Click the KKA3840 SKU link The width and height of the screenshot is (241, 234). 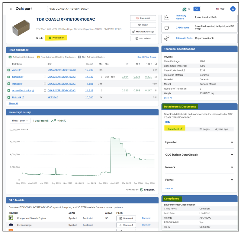(x=53, y=97)
